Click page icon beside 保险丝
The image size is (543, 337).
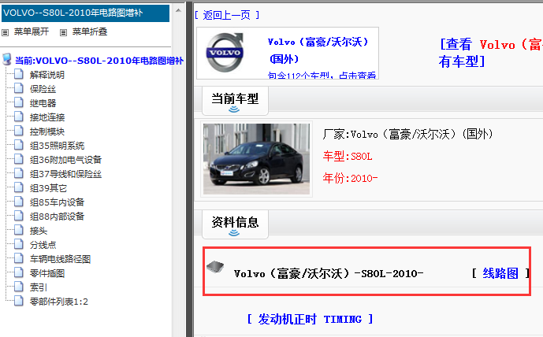(19, 88)
